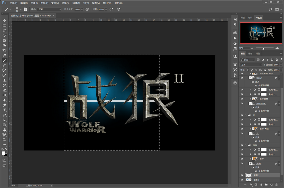Click the delete layer trash icon

pyautogui.click(x=277, y=185)
